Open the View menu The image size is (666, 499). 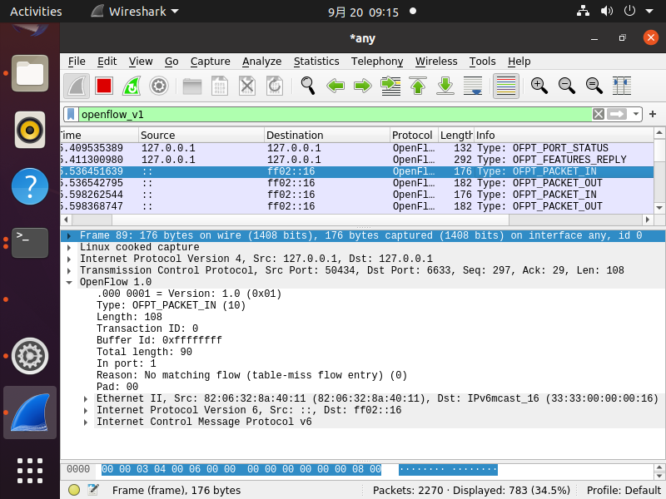[141, 62]
